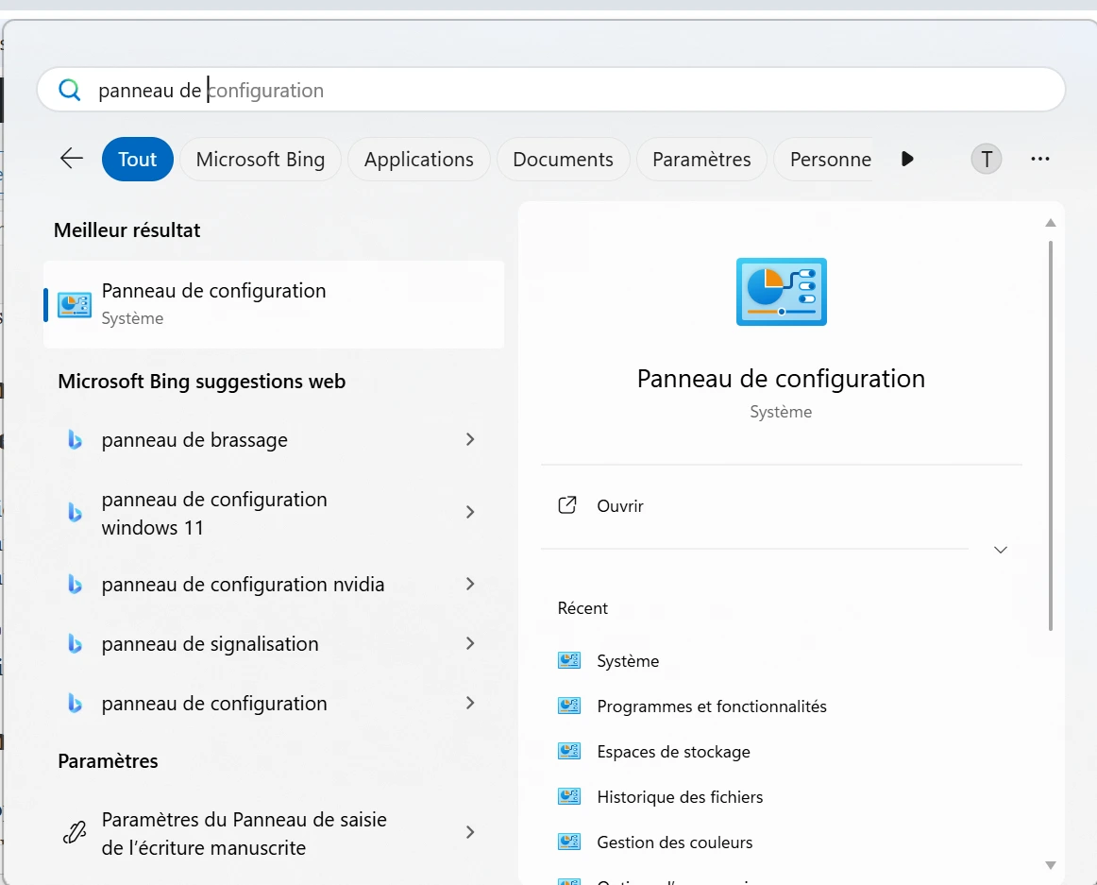Select the Paramètres filter tab
This screenshot has height=885, width=1097.
tap(700, 160)
